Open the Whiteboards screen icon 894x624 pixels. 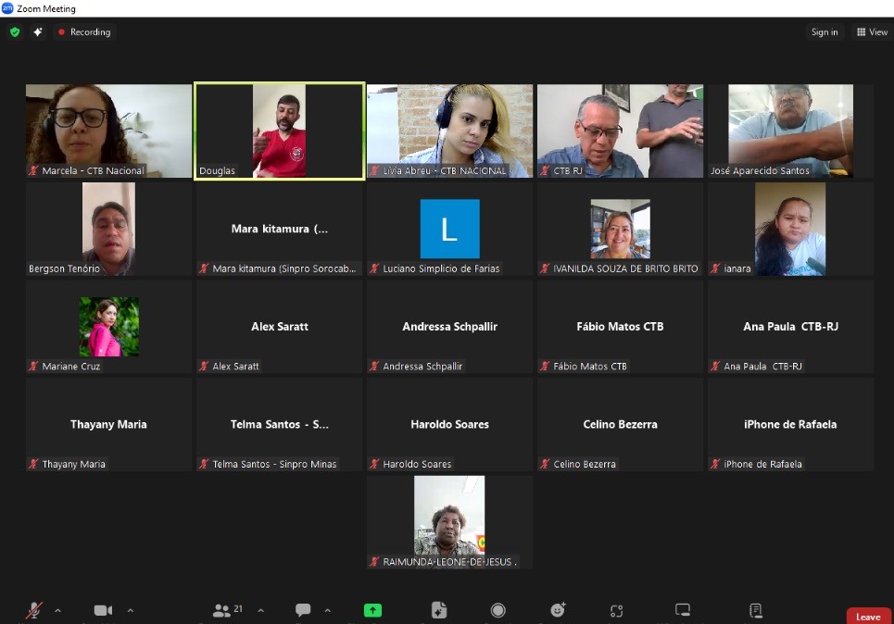click(x=683, y=610)
